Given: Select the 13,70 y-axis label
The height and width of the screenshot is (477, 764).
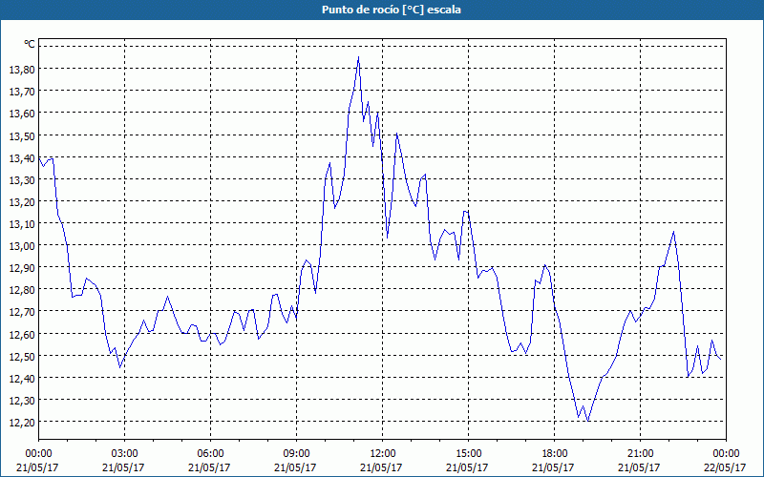Looking at the screenshot, I should tap(22, 91).
